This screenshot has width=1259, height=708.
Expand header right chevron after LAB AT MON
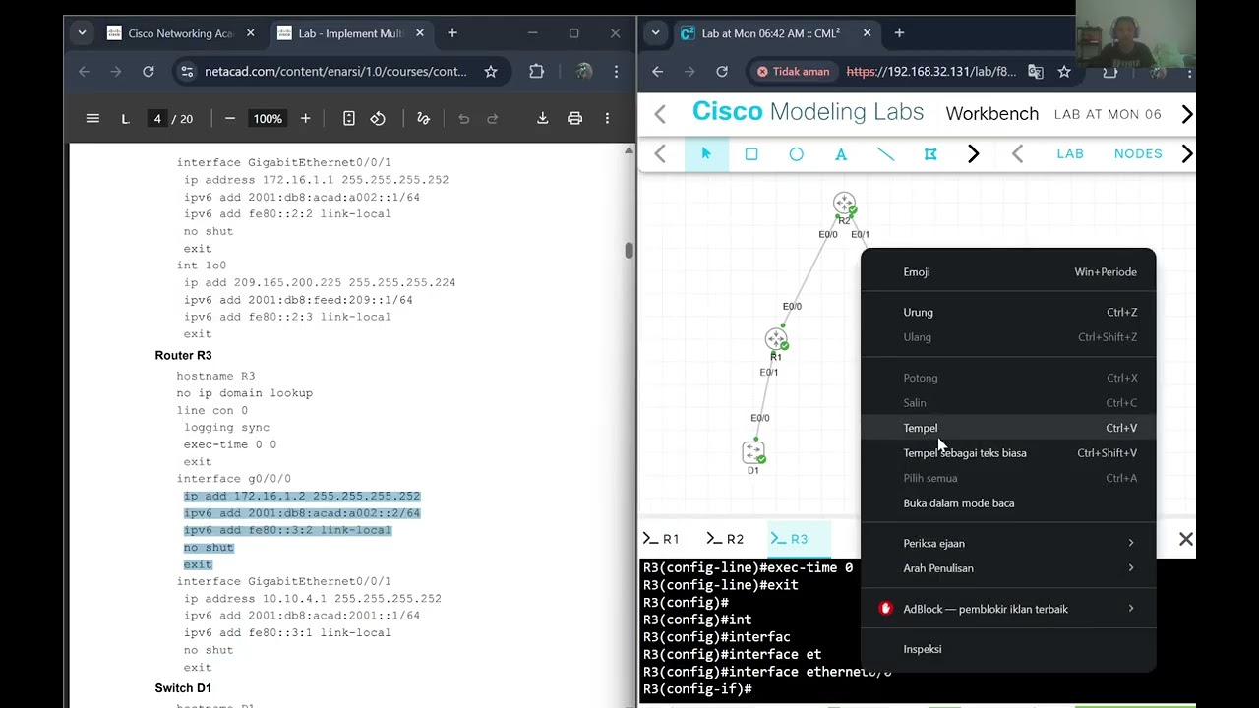coord(1186,114)
